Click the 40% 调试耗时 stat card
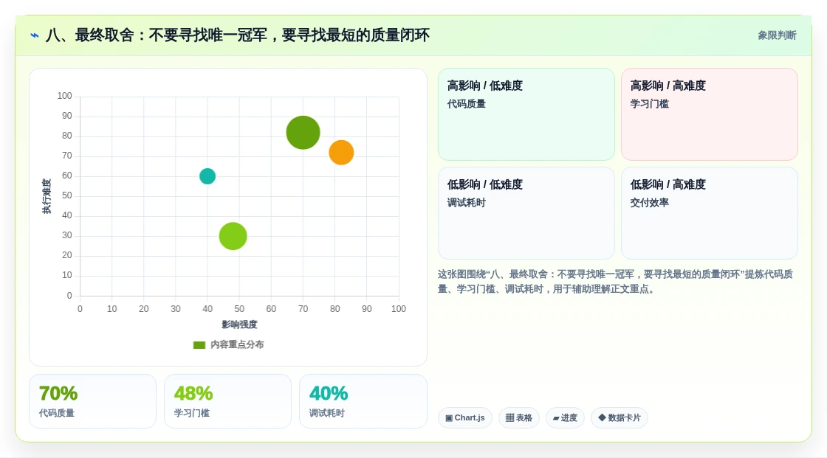The height and width of the screenshot is (458, 827). point(363,401)
